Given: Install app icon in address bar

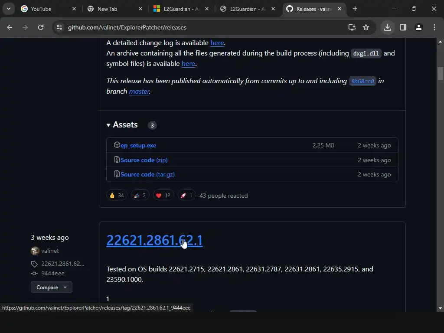Looking at the screenshot, I should click(352, 27).
